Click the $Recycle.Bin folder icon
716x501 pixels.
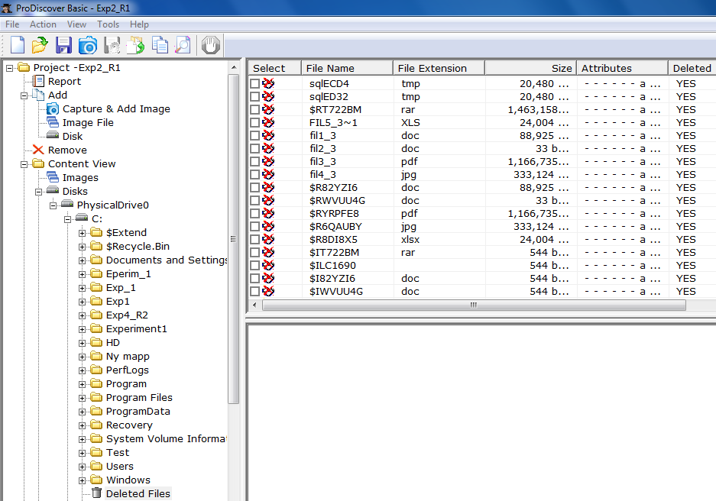96,247
